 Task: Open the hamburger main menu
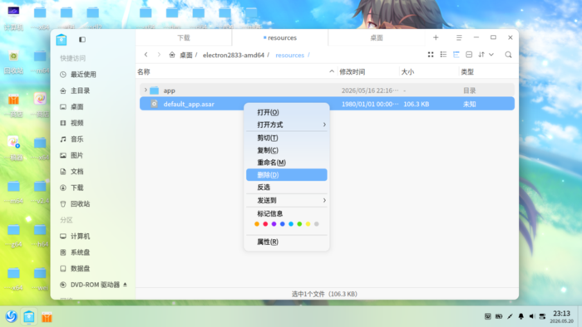(459, 37)
